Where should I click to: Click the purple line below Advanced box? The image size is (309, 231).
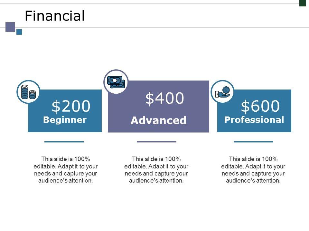(x=156, y=141)
